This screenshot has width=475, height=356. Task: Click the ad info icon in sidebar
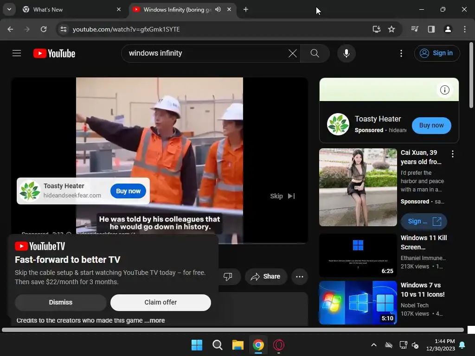click(x=445, y=90)
